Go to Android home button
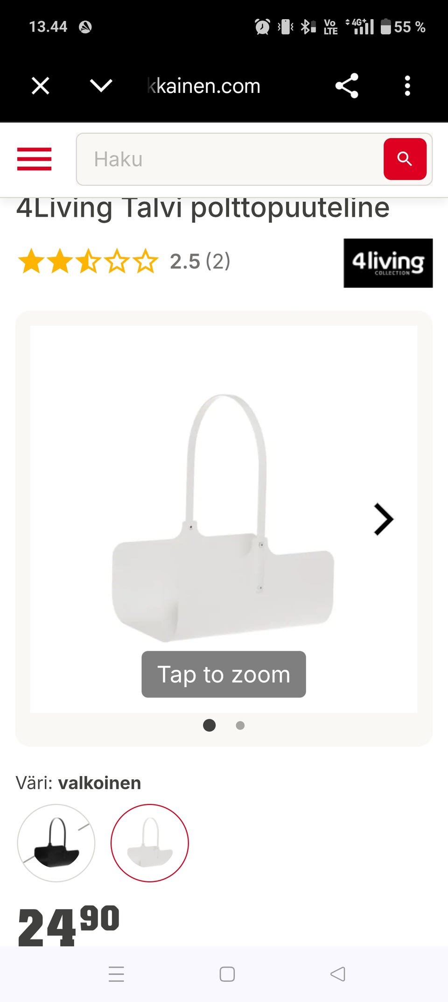The width and height of the screenshot is (448, 1002). point(227,974)
